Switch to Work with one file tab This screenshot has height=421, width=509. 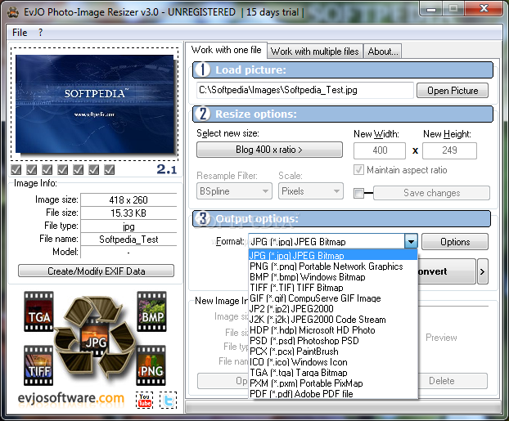coord(226,50)
